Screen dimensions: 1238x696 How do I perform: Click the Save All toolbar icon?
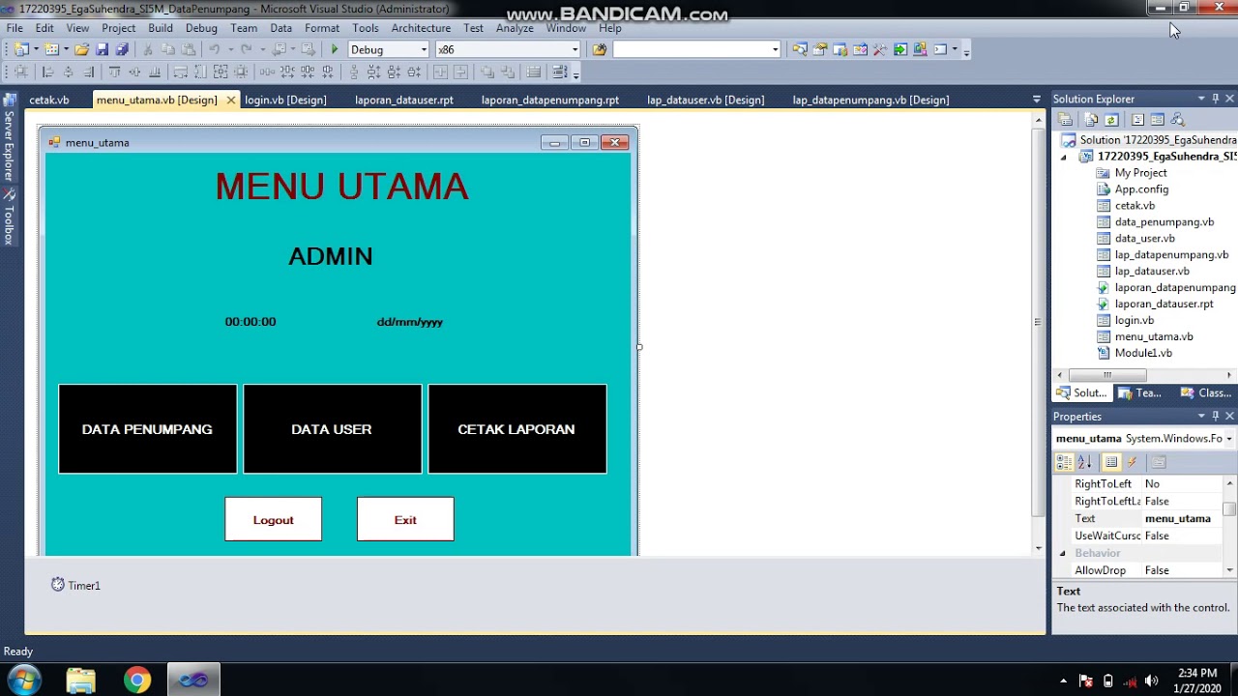point(122,49)
